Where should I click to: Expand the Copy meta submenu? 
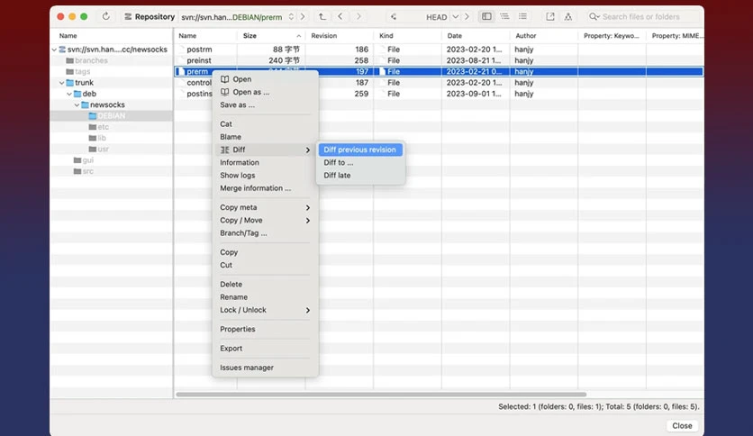pyautogui.click(x=265, y=207)
